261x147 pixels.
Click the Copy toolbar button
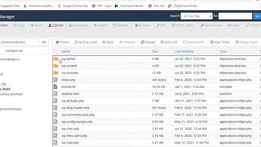click(19, 25)
